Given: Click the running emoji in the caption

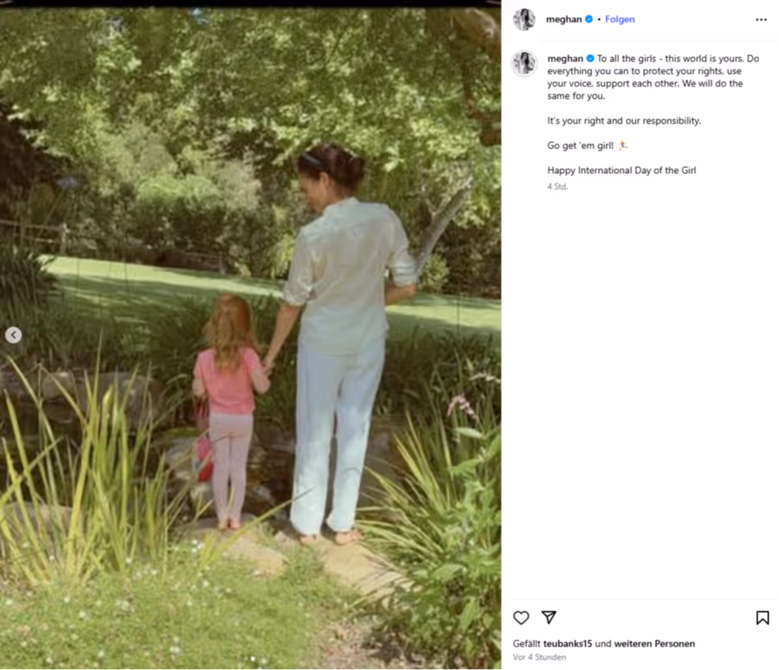Looking at the screenshot, I should coord(622,145).
